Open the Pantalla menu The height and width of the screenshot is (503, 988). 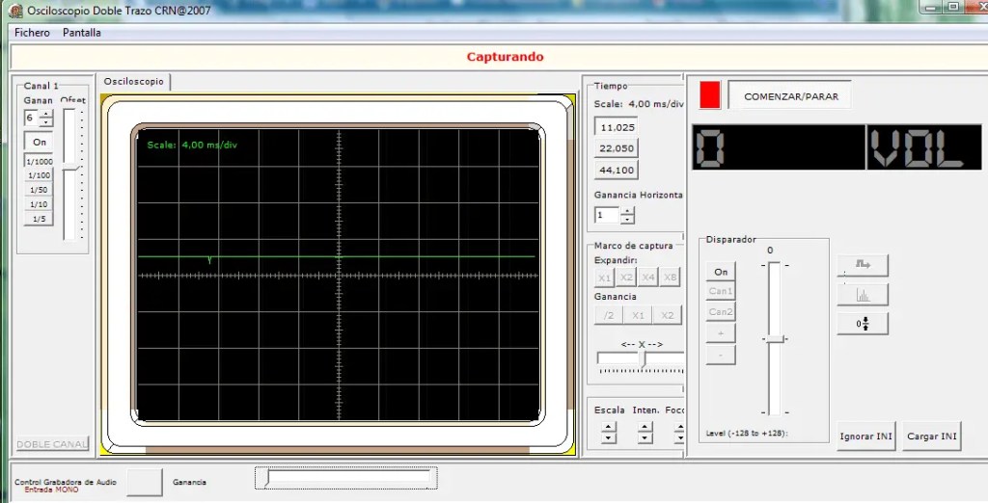tap(82, 33)
